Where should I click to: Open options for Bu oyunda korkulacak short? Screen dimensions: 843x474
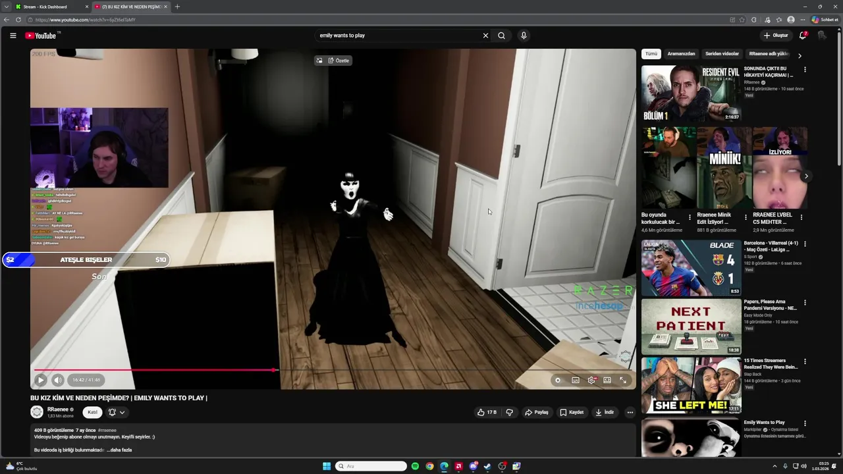pyautogui.click(x=690, y=217)
